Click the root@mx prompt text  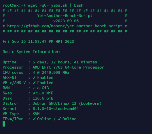point(11,5)
